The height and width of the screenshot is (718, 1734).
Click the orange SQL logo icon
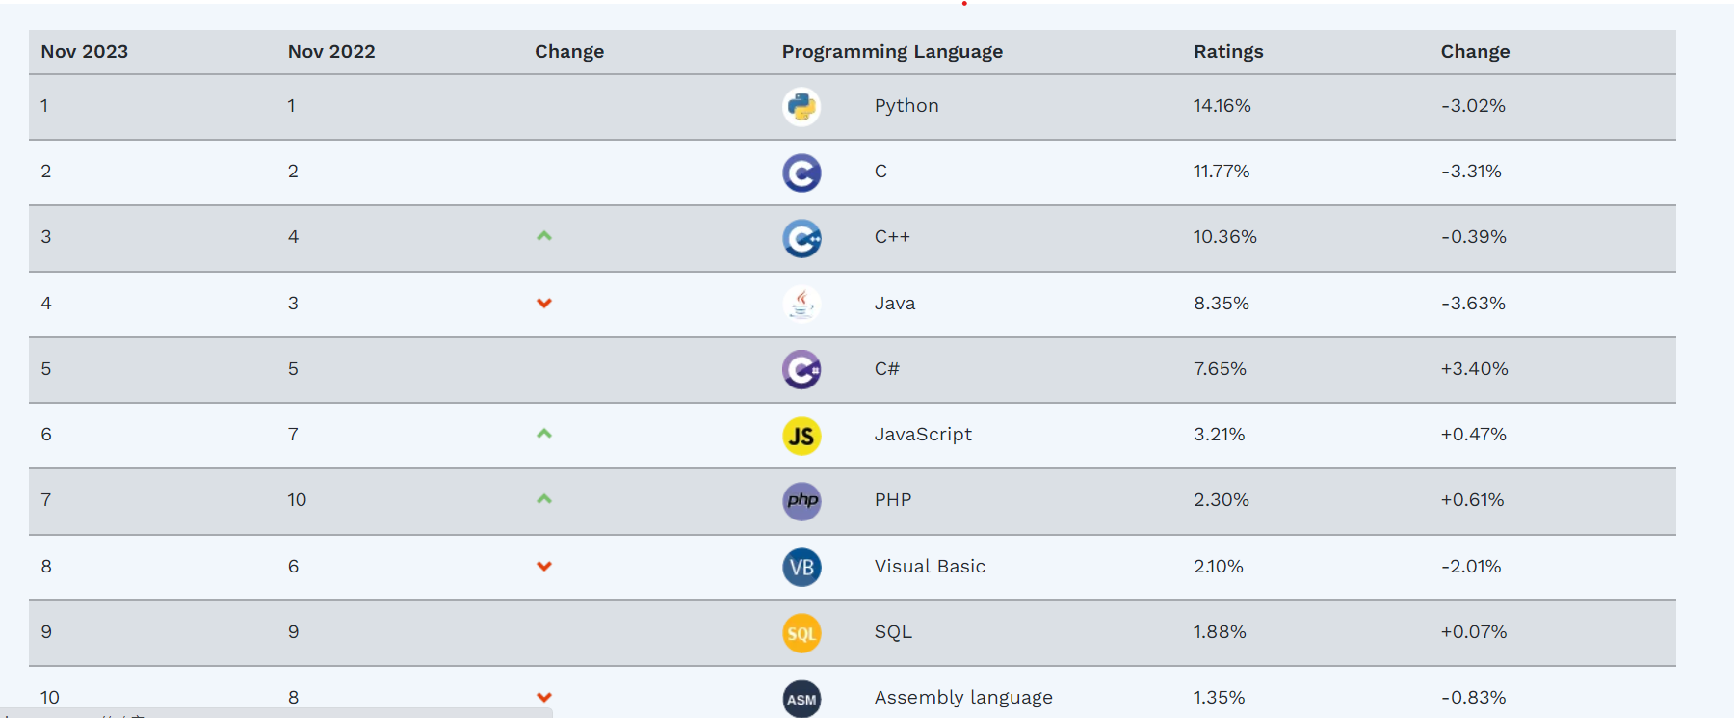801,633
